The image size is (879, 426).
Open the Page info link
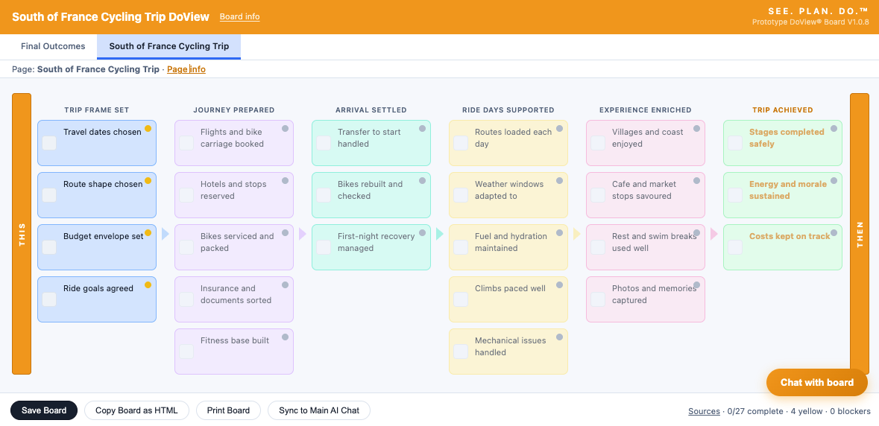pyautogui.click(x=186, y=69)
